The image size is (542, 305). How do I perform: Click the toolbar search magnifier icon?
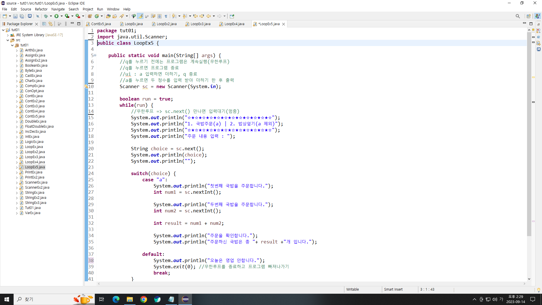pos(517,16)
